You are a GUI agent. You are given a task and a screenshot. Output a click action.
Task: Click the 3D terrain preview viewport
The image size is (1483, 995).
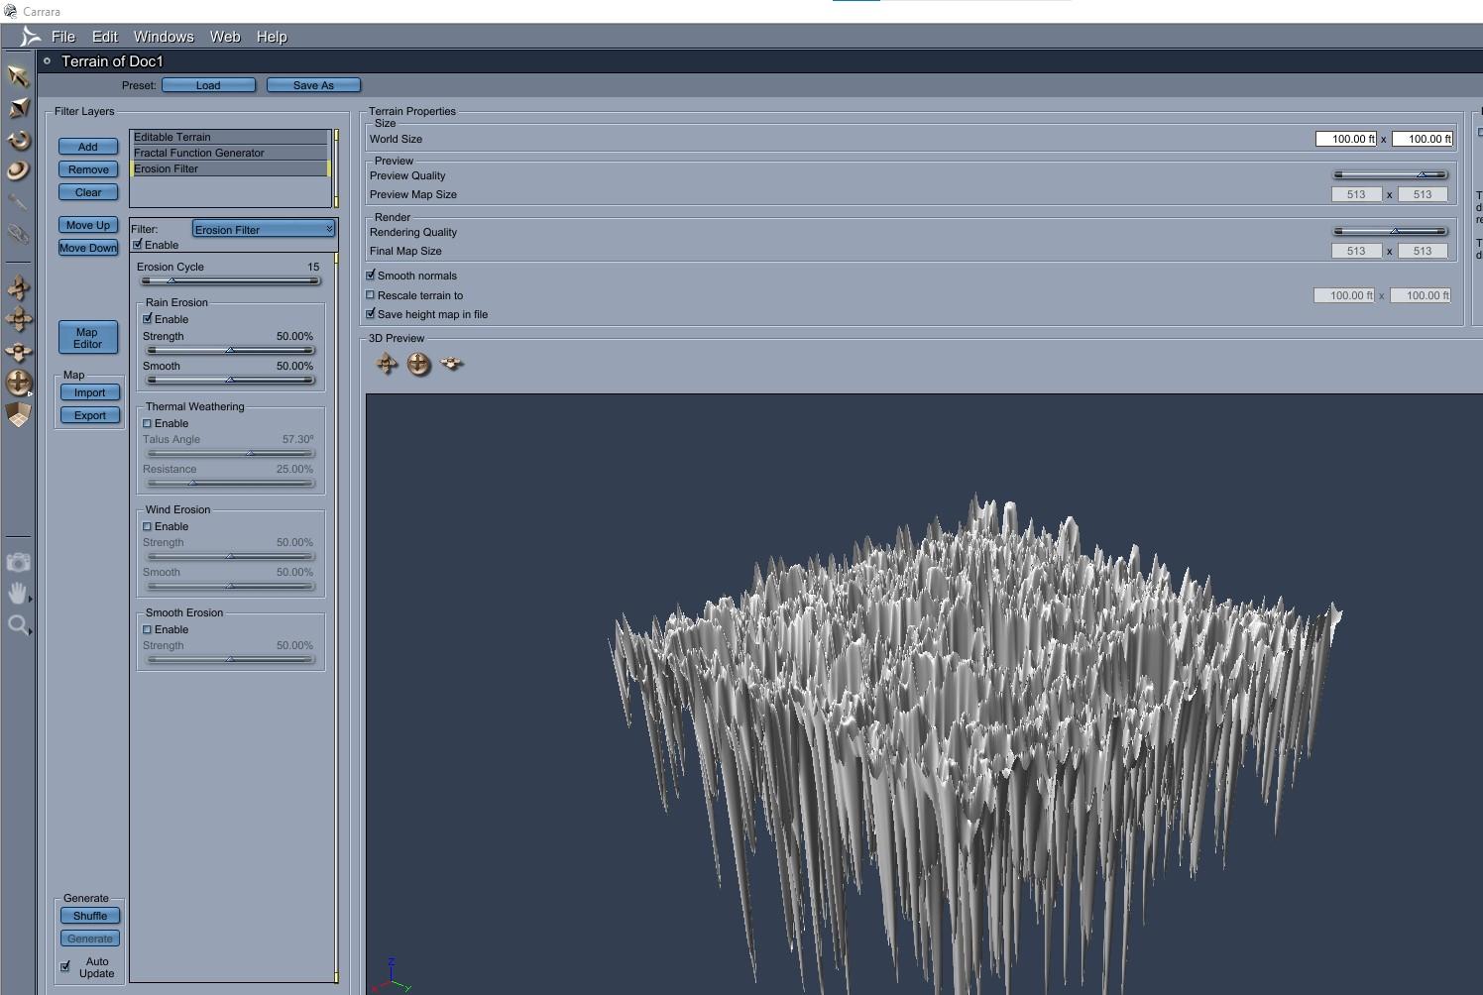click(x=924, y=694)
